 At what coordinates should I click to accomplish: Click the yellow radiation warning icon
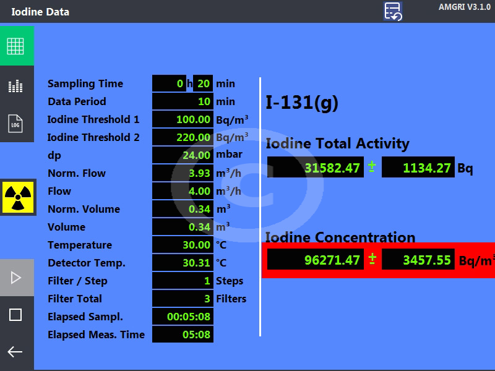[18, 197]
